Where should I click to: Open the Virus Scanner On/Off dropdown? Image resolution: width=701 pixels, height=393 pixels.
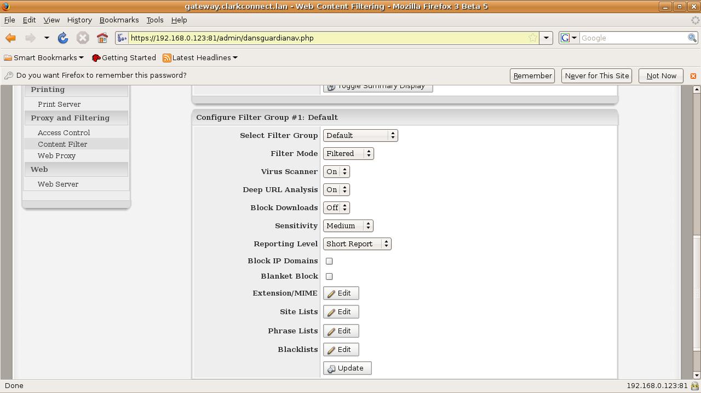click(x=336, y=172)
